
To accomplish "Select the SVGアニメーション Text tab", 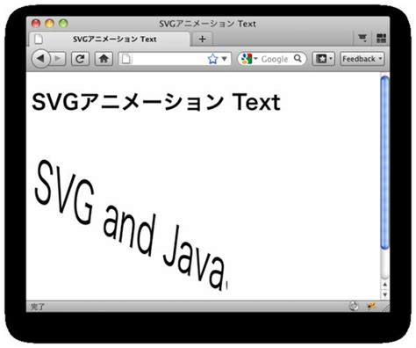I will tap(110, 39).
